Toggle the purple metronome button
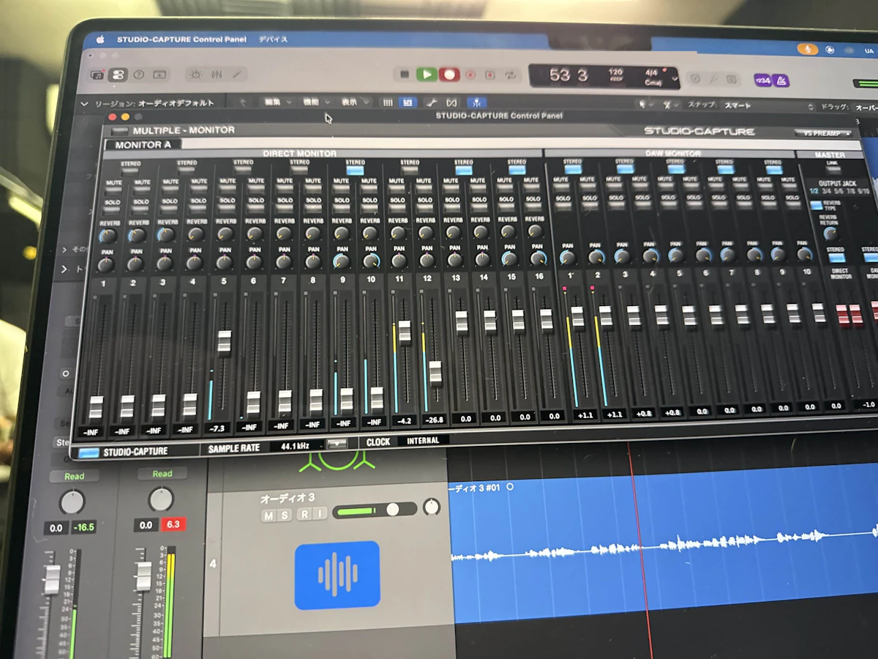 781,80
